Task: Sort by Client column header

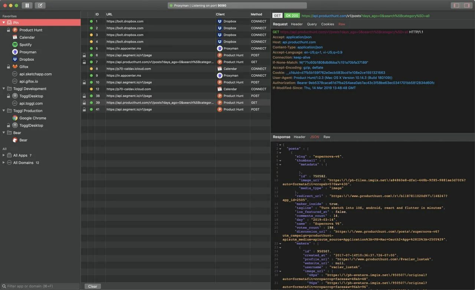Action: (x=233, y=14)
